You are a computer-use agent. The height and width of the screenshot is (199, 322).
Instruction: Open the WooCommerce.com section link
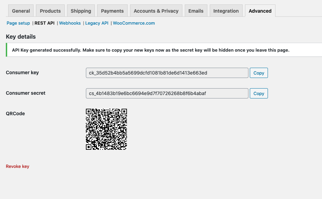134,23
